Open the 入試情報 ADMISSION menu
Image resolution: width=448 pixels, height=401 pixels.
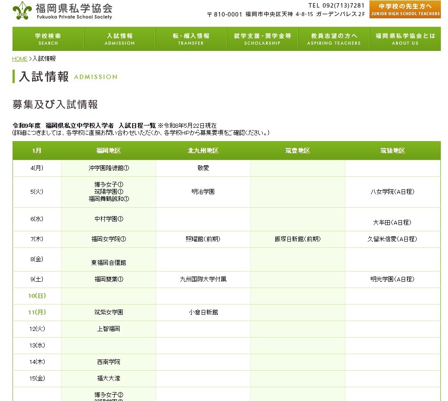pos(120,39)
